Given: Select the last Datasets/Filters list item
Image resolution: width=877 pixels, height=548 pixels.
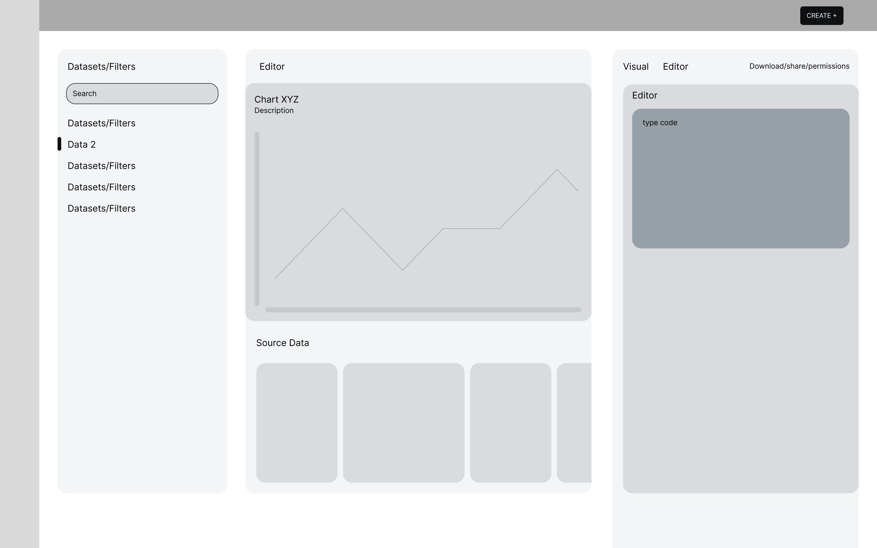Looking at the screenshot, I should [x=101, y=209].
